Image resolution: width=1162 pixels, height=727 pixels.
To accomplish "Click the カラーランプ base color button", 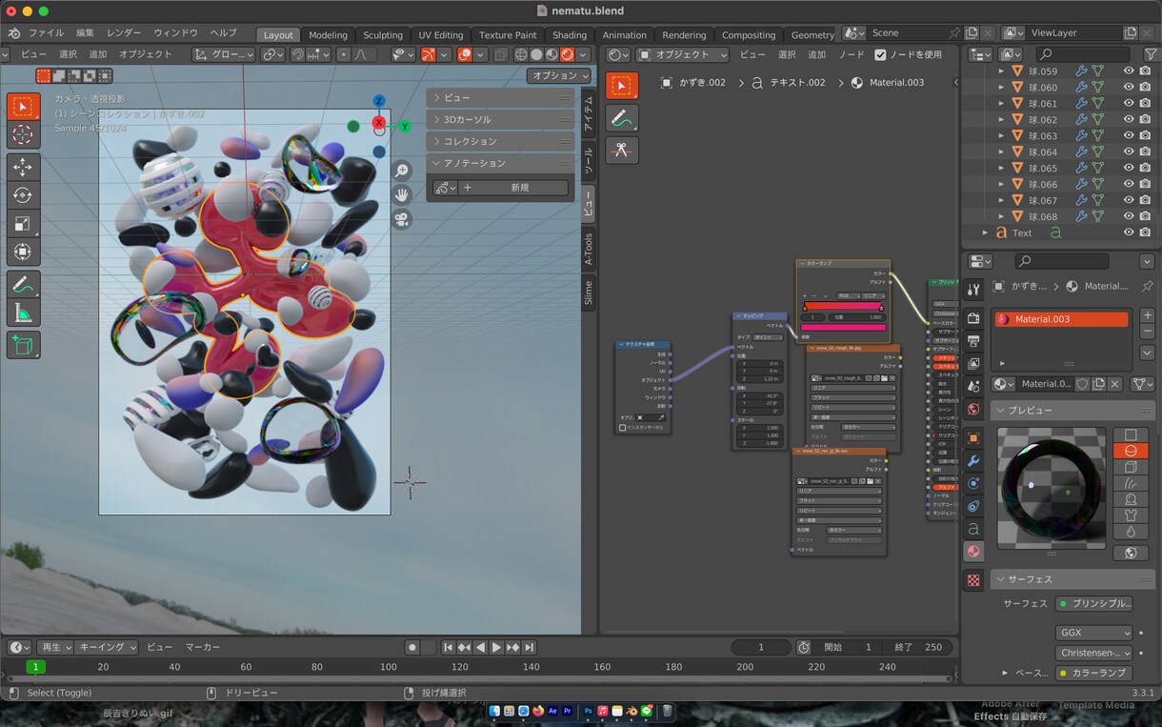I will pos(1093,673).
